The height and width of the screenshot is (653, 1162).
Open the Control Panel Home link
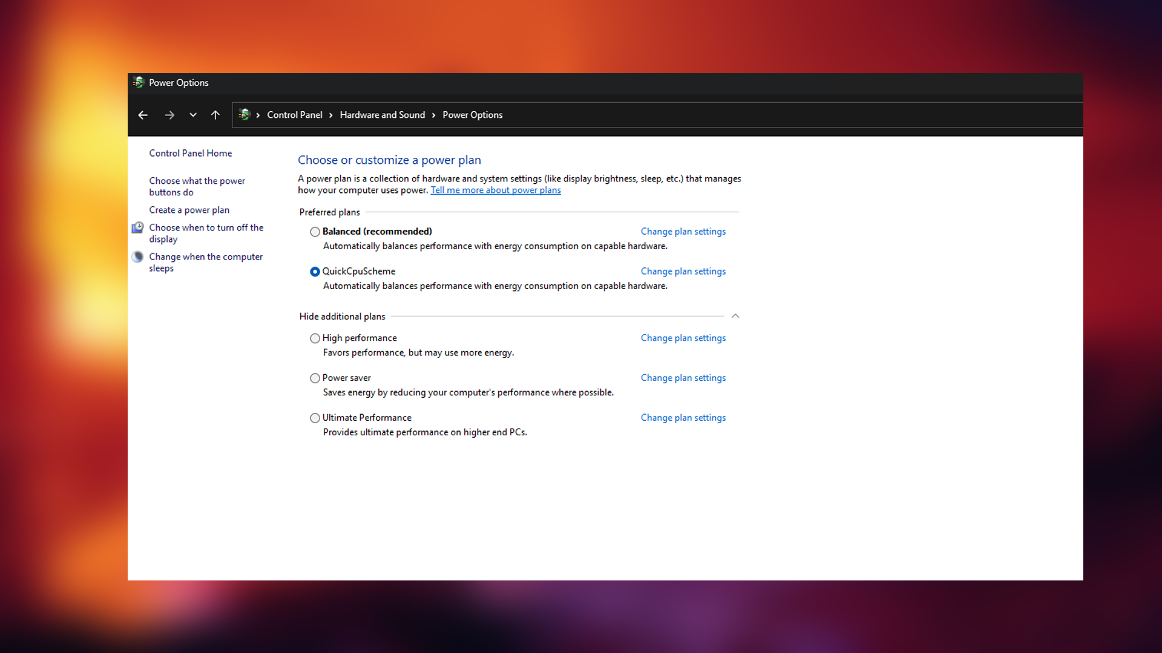pos(190,153)
